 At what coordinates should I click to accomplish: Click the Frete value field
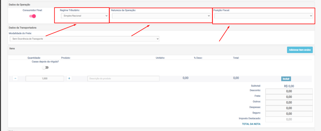(289, 97)
